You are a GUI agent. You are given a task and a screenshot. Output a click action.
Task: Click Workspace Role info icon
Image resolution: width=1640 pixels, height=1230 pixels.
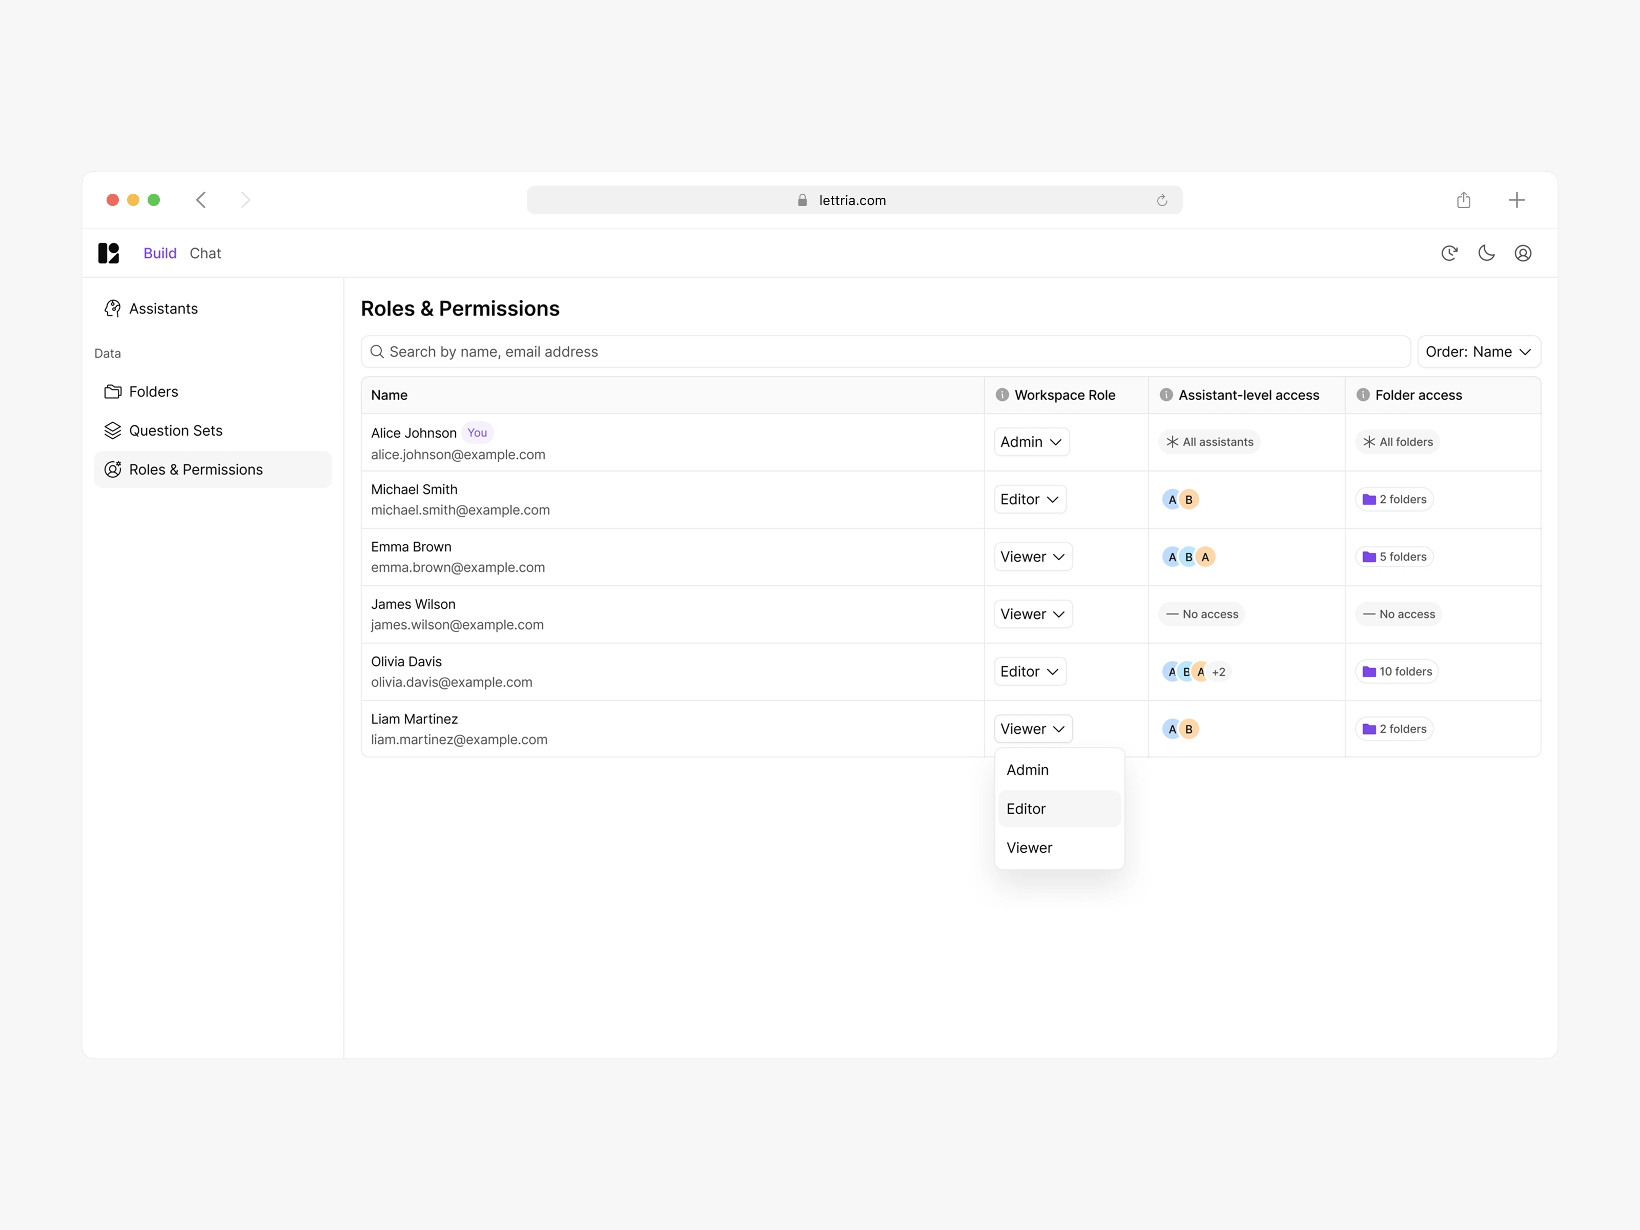(x=1001, y=395)
